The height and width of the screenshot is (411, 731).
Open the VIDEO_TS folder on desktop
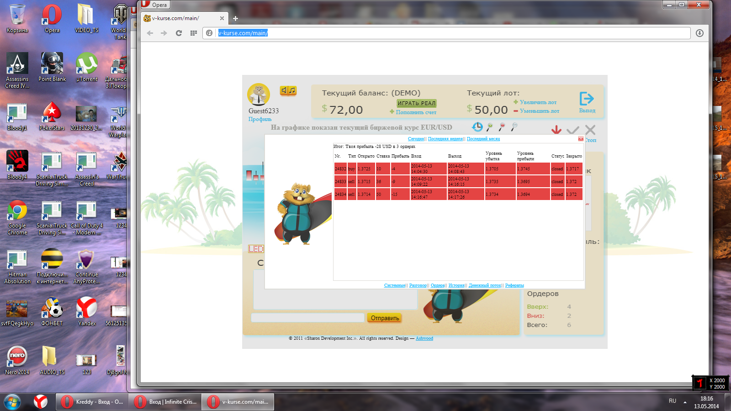click(x=87, y=18)
